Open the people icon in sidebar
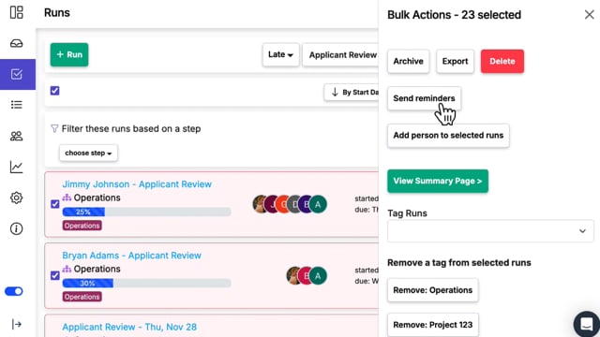600x337 pixels. (17, 136)
